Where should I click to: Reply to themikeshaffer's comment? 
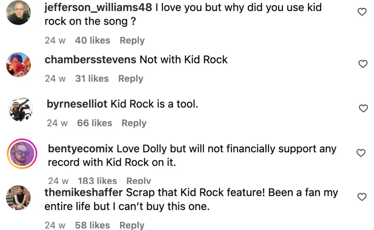(132, 225)
